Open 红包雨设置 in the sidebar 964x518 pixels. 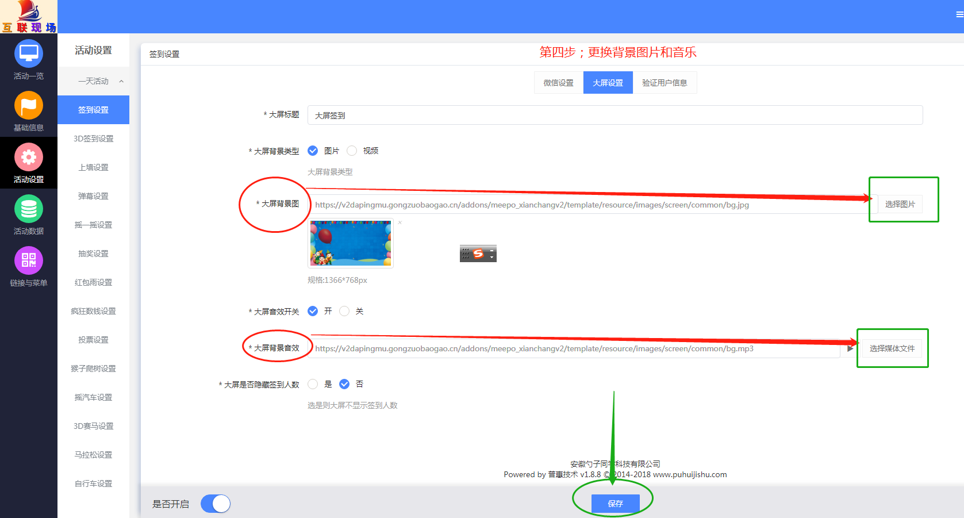[93, 282]
